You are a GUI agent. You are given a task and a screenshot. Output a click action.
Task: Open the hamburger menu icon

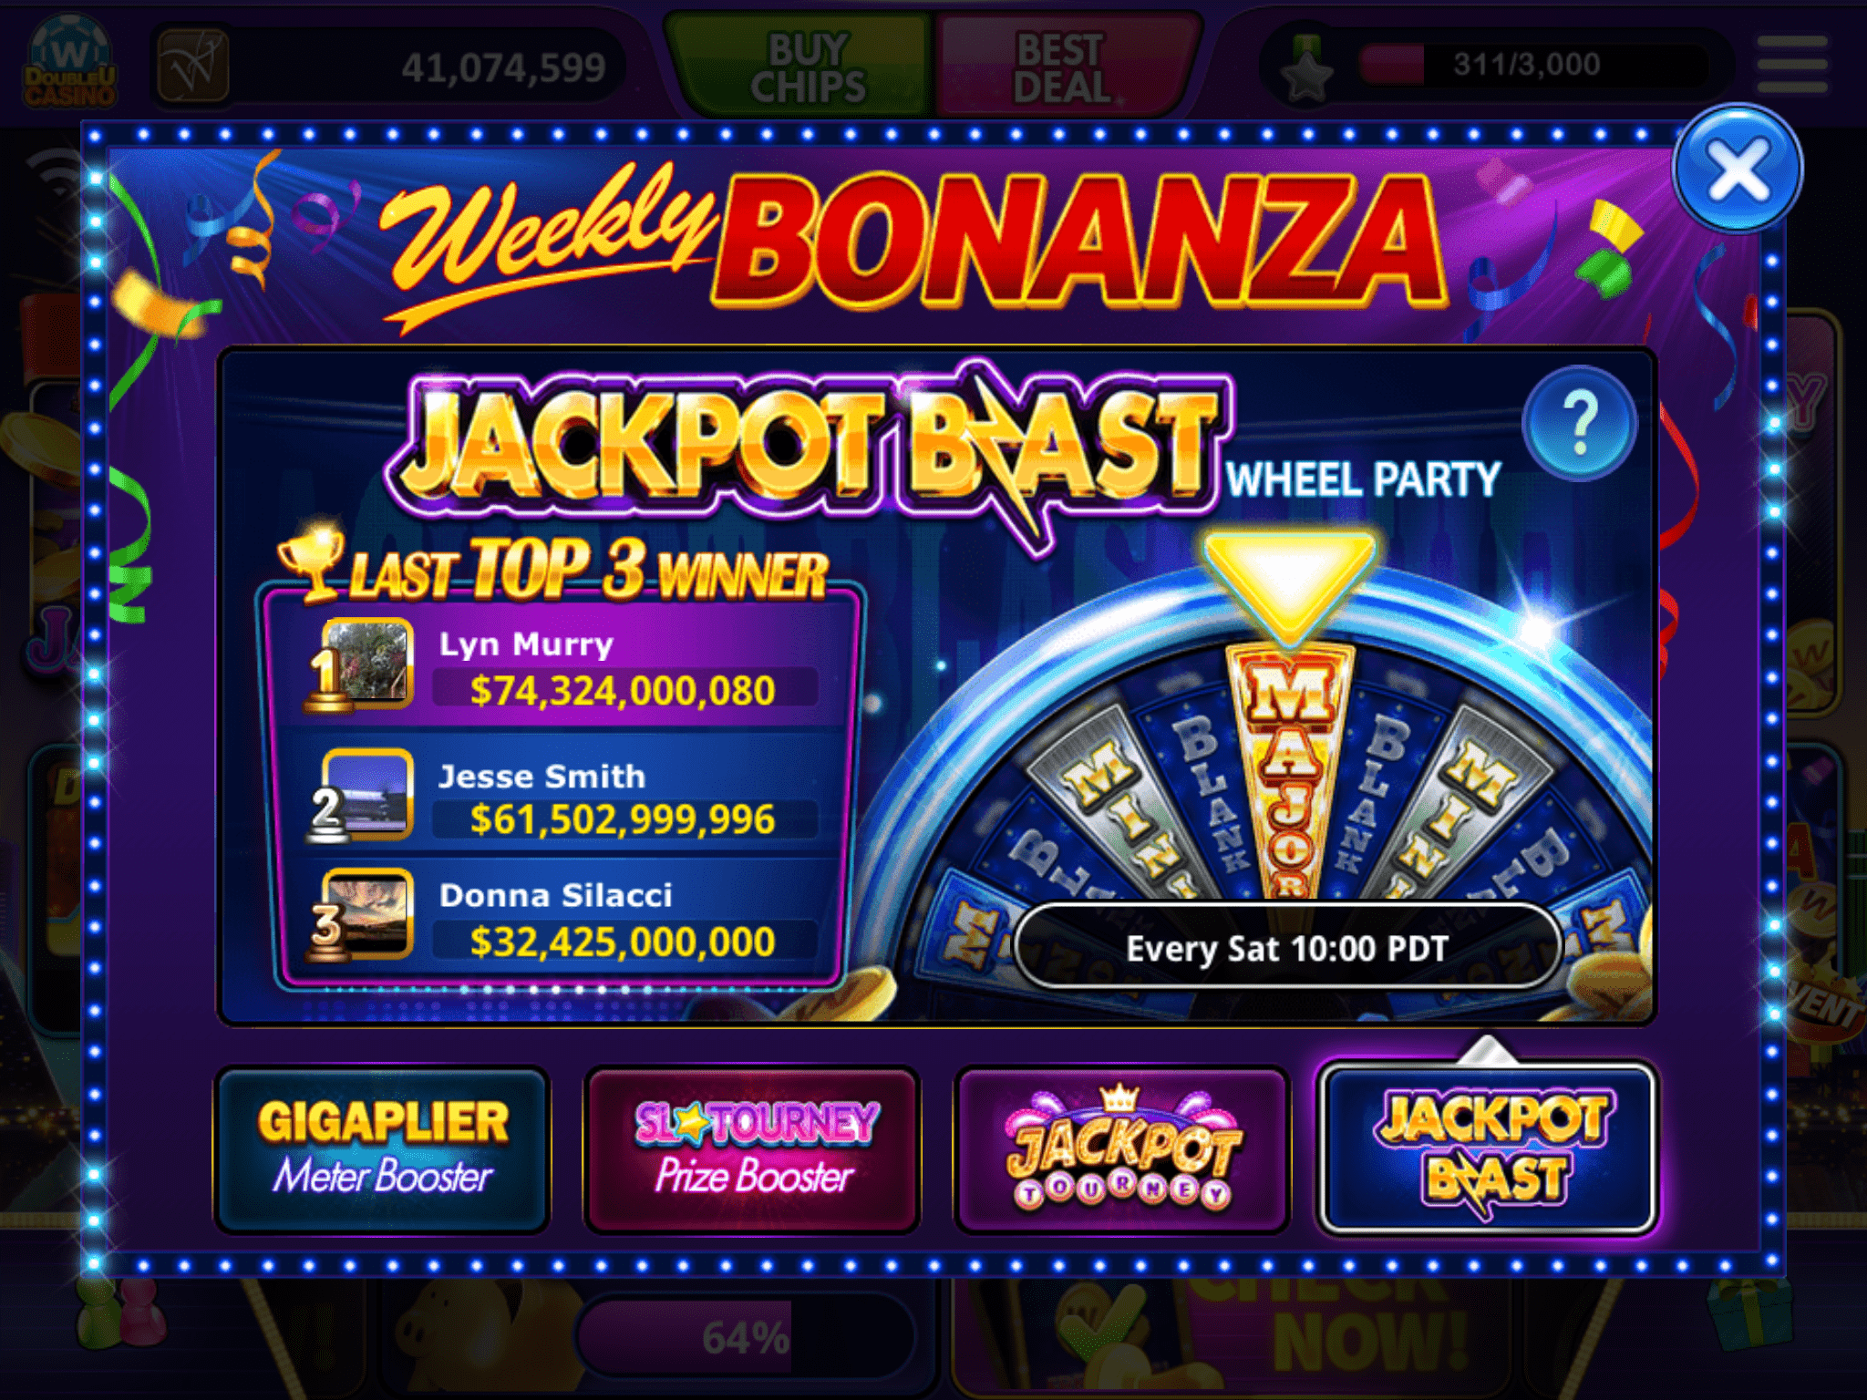pyautogui.click(x=1792, y=65)
